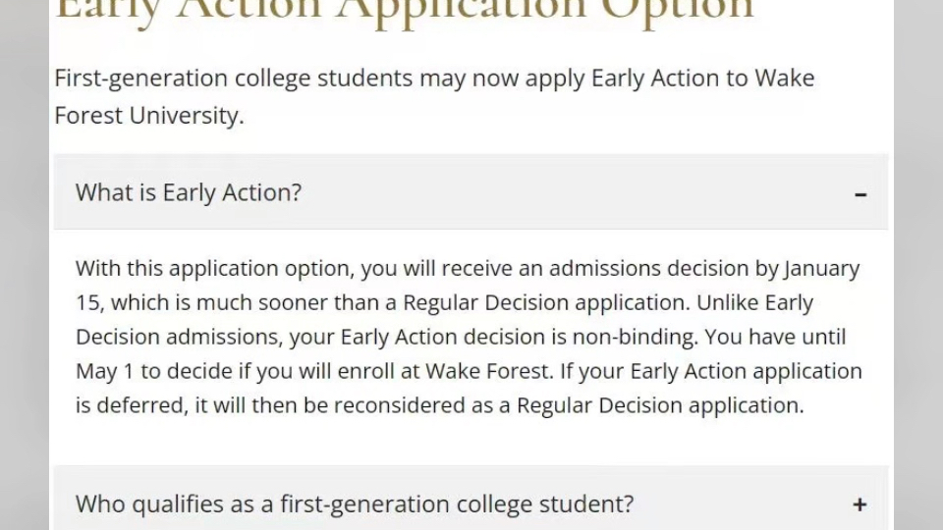Click the "First-generation college students" intro sentence

(434, 96)
